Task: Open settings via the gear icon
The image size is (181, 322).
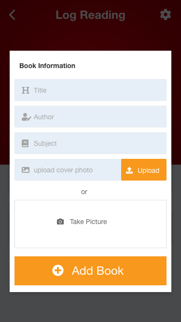Action: pyautogui.click(x=166, y=15)
